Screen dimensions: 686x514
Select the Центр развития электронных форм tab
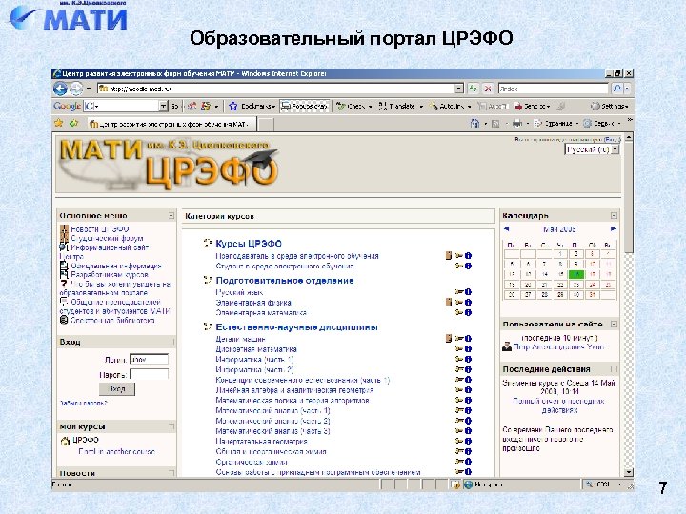click(x=171, y=124)
